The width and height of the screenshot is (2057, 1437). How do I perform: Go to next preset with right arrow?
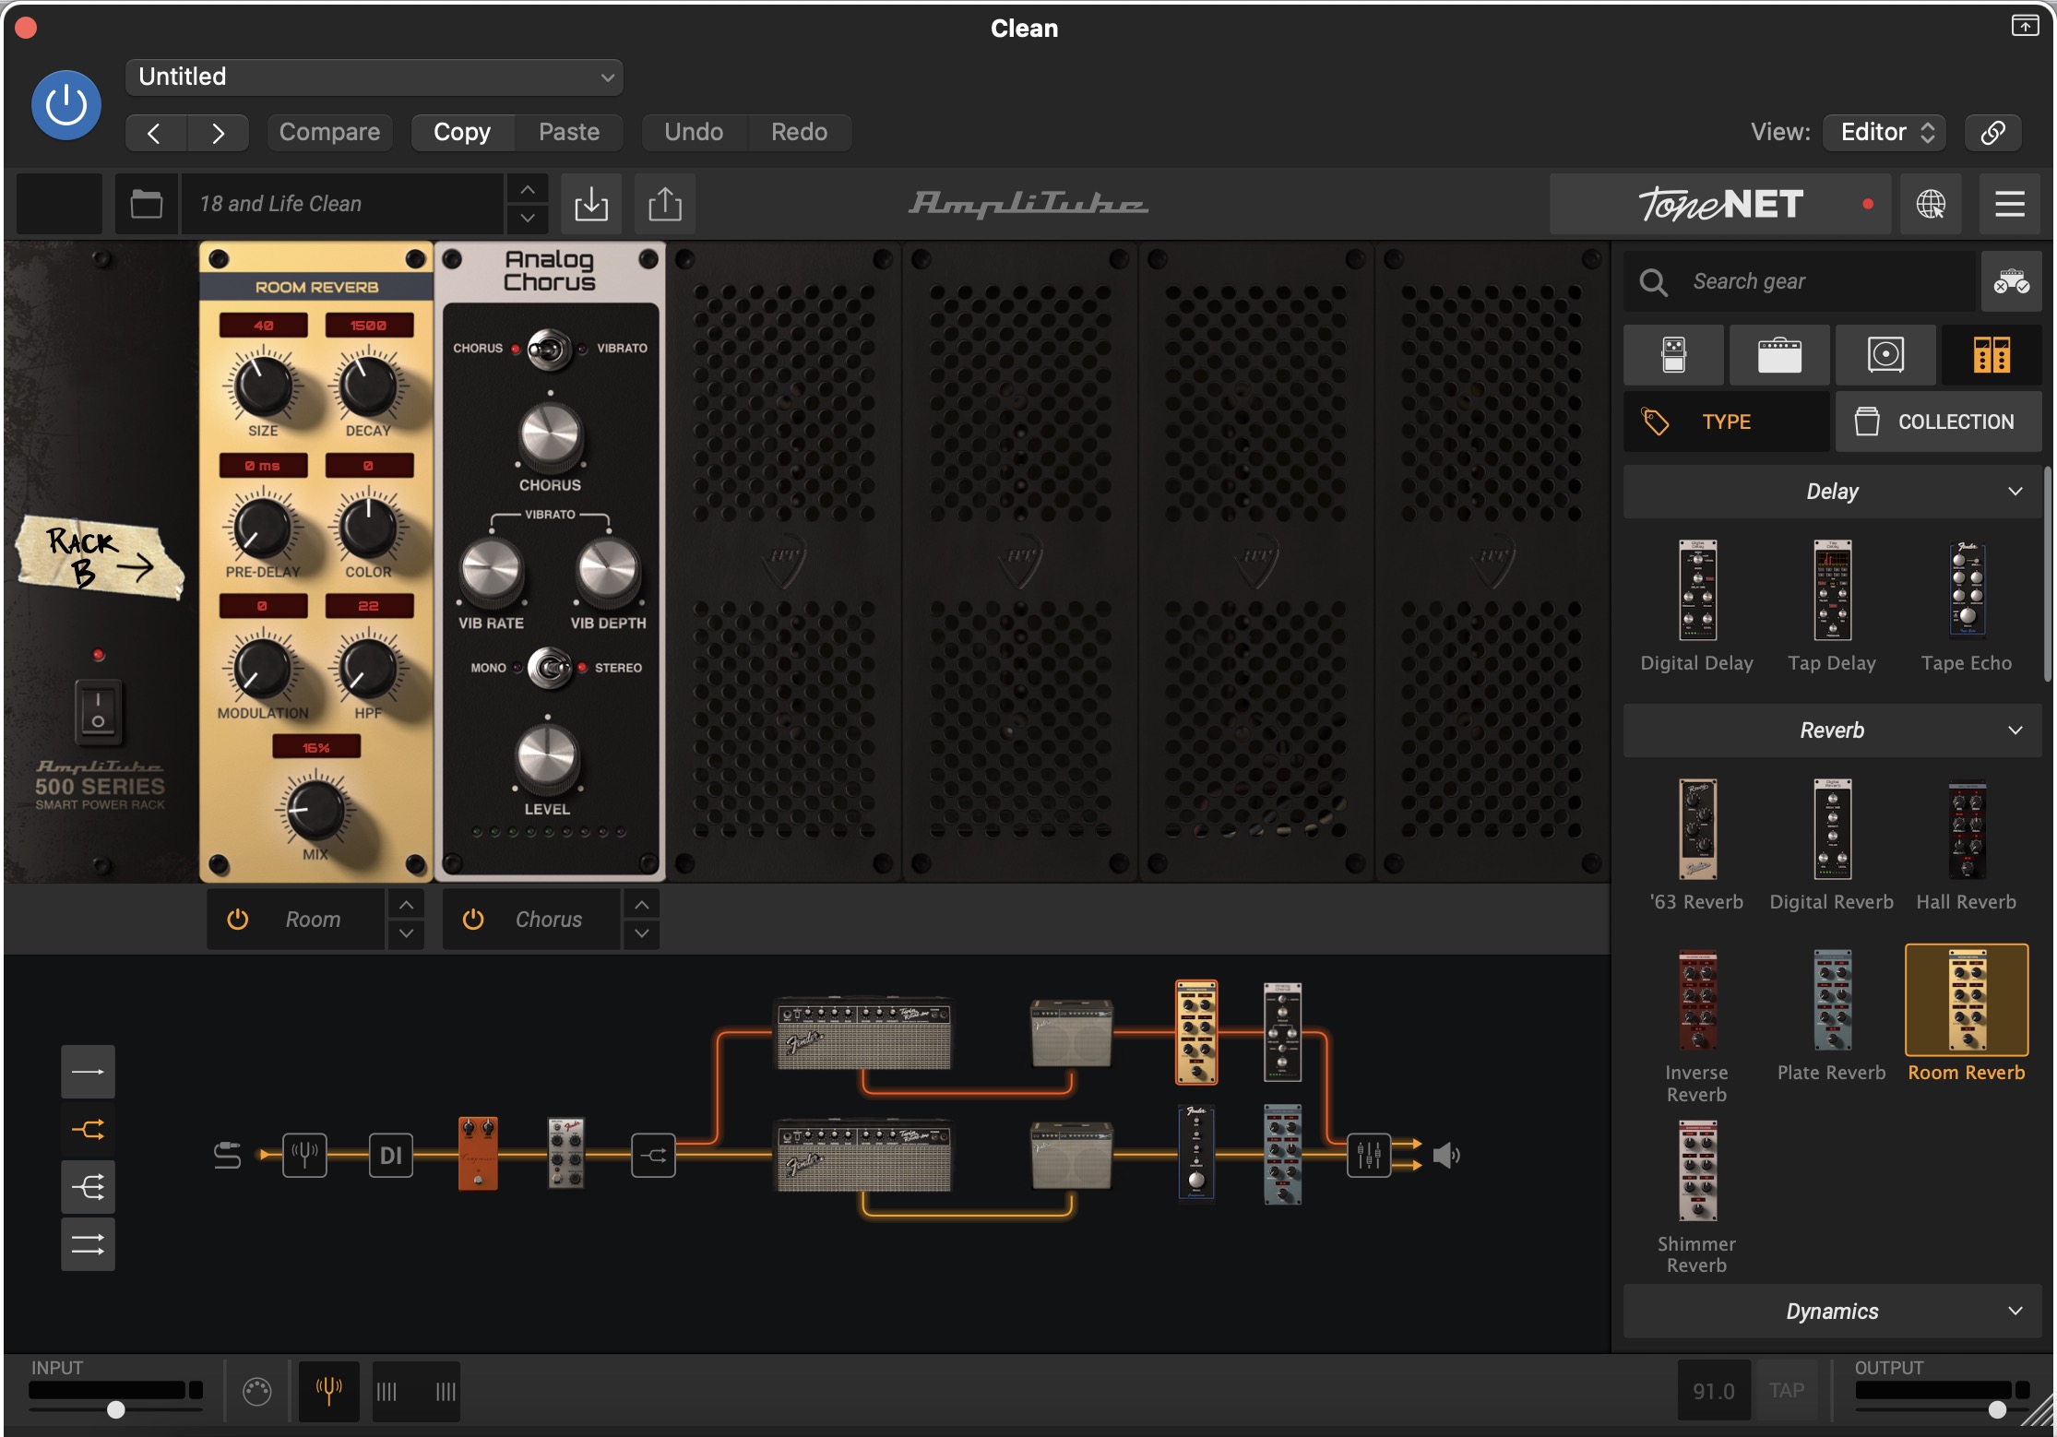pos(218,133)
